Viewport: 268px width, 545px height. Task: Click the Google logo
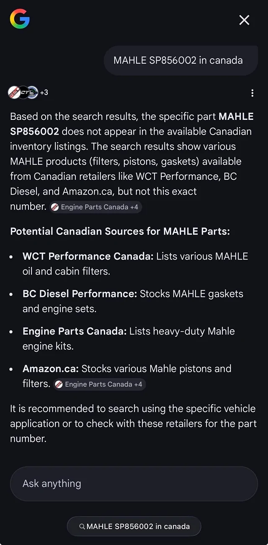[19, 19]
